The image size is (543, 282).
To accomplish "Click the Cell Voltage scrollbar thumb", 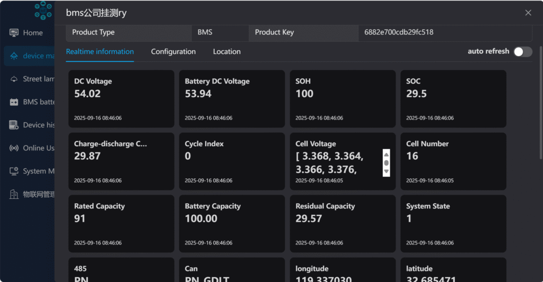I will (x=386, y=163).
